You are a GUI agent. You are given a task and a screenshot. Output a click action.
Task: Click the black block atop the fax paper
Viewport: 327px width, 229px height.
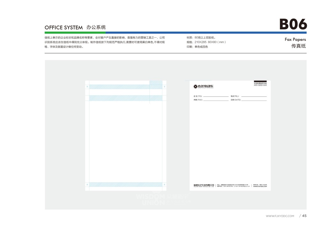tap(260, 81)
